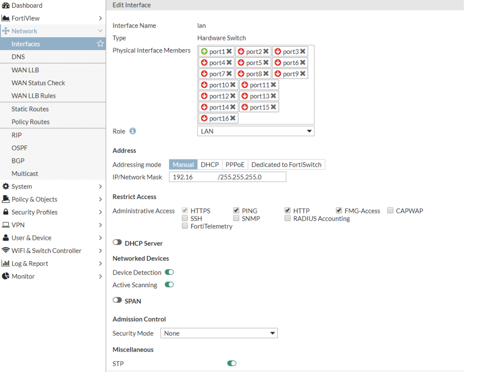
Task: Enable the SSH administrative access checkbox
Action: point(185,218)
